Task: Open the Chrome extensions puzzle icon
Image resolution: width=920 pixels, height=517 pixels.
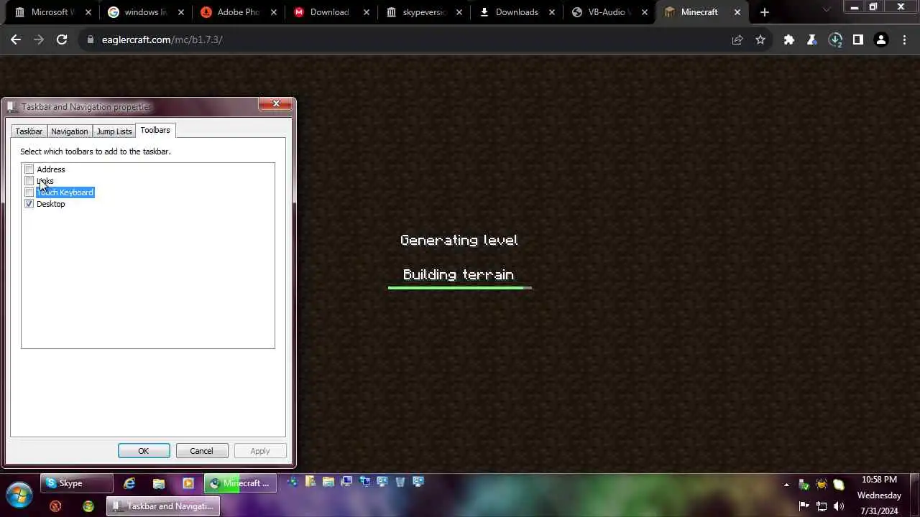Action: [789, 40]
